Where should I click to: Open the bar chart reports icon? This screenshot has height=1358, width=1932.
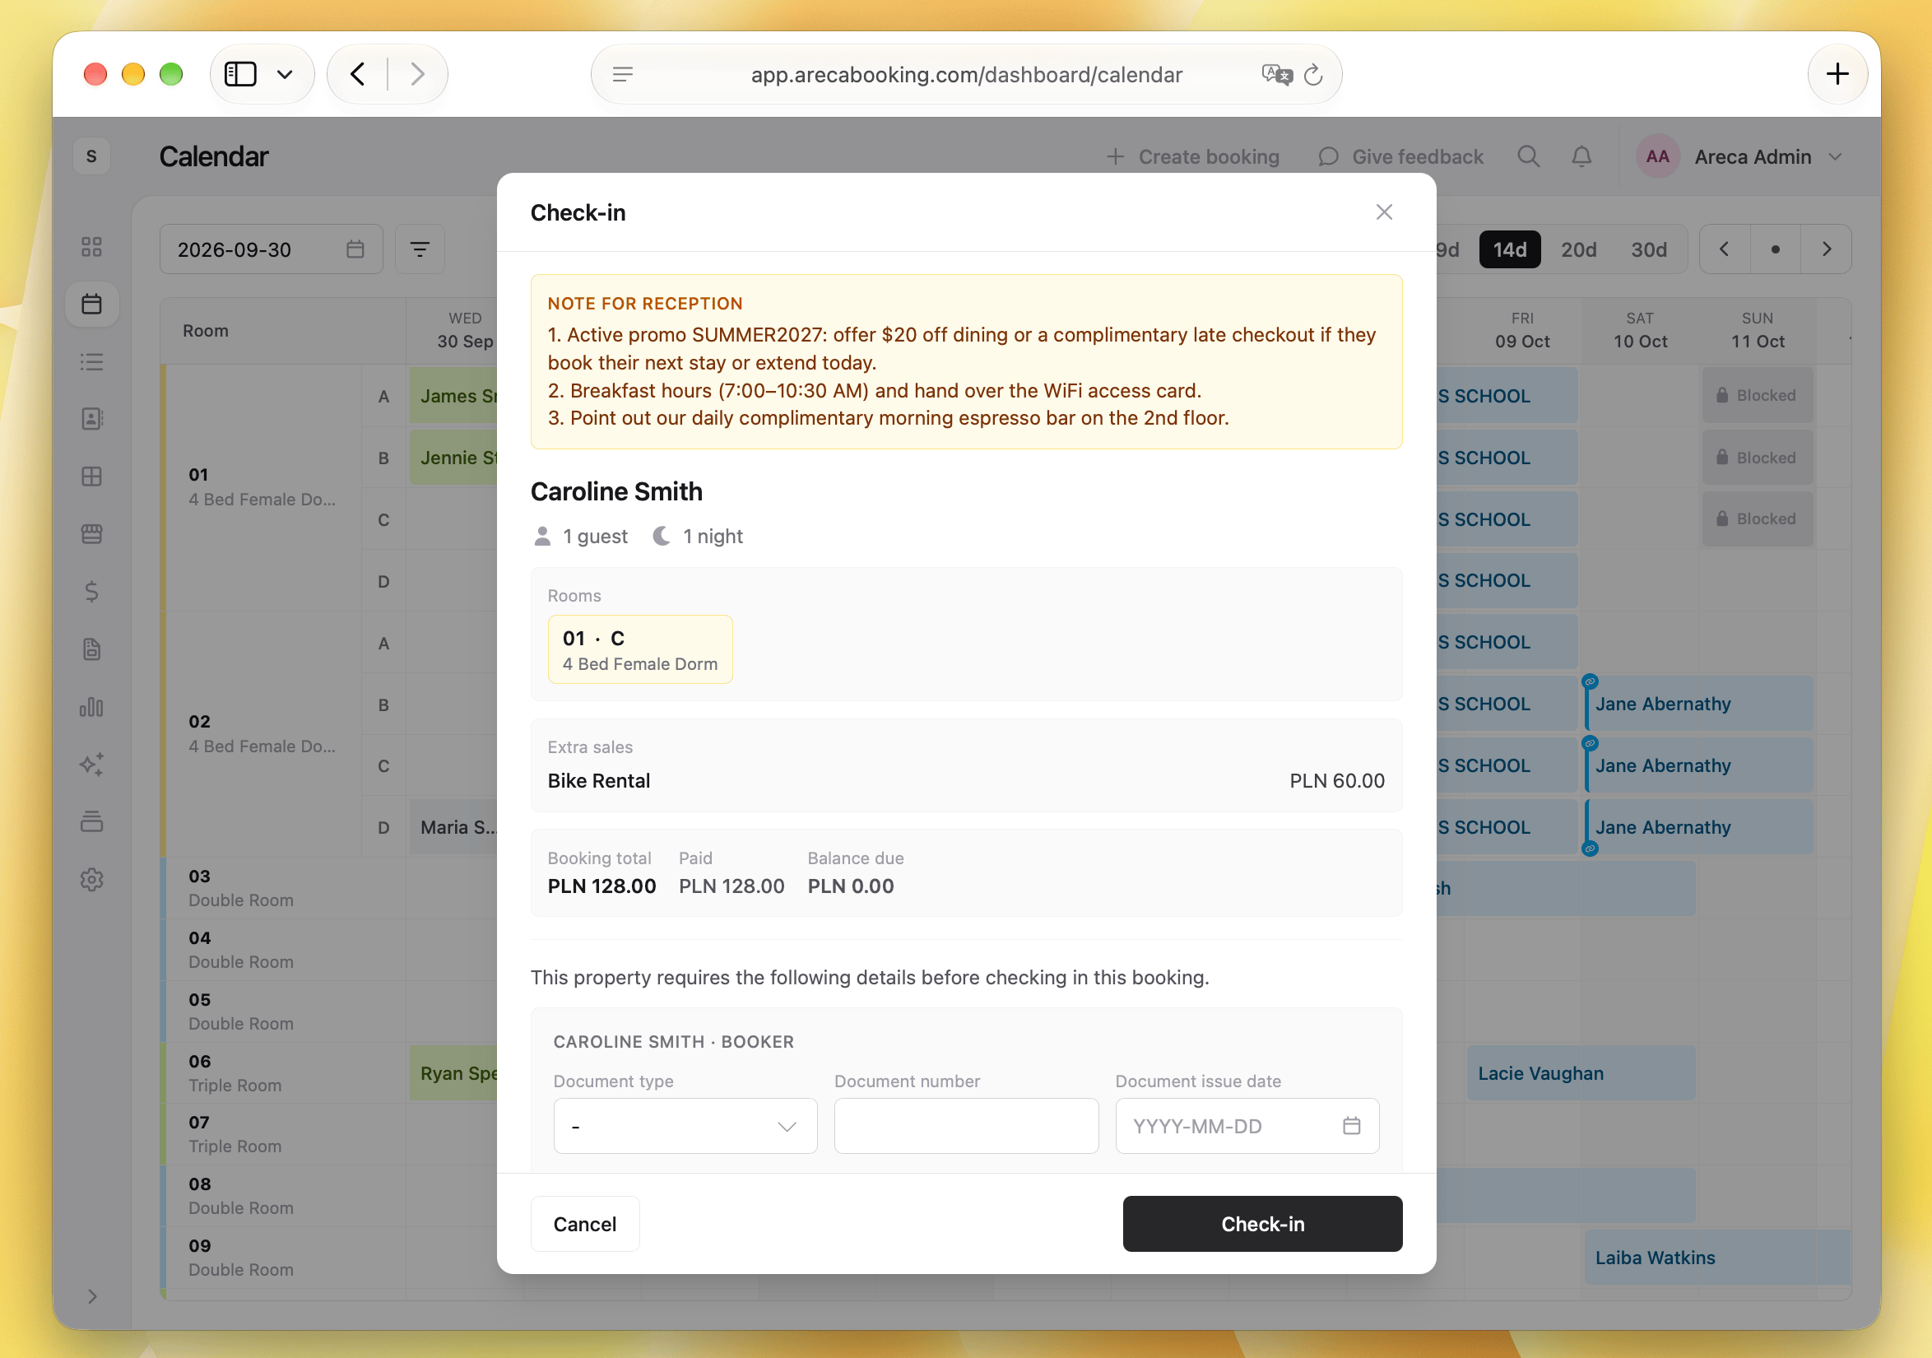[91, 707]
